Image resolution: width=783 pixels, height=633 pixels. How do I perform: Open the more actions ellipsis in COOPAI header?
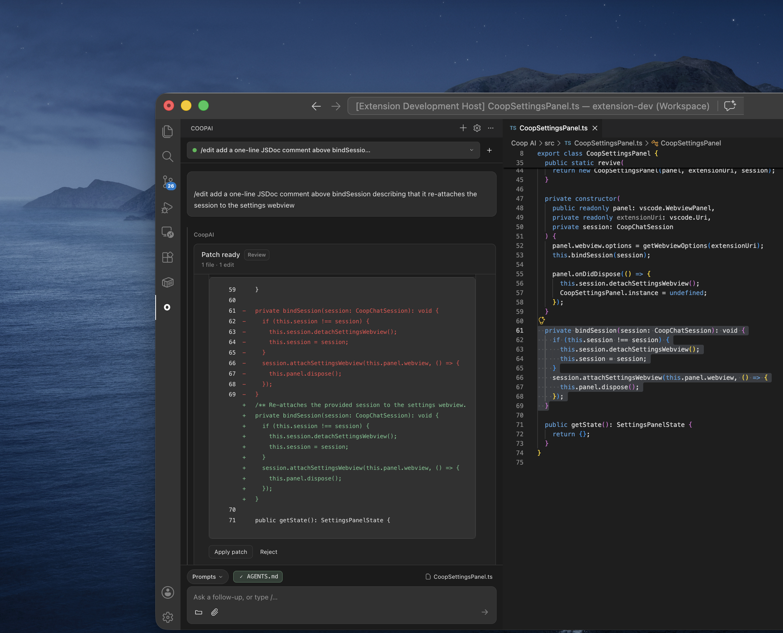click(x=491, y=128)
